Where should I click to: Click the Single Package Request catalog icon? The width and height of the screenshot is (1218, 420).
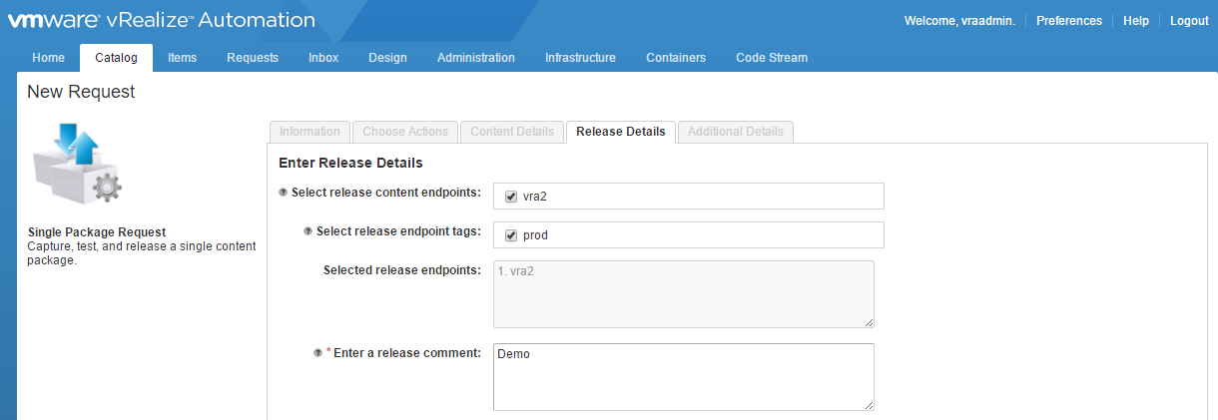coord(78,164)
